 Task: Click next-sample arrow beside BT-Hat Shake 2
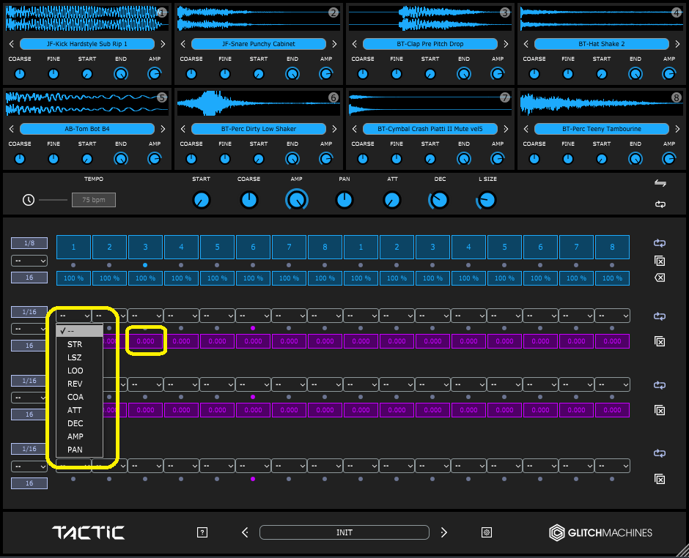pyautogui.click(x=677, y=44)
